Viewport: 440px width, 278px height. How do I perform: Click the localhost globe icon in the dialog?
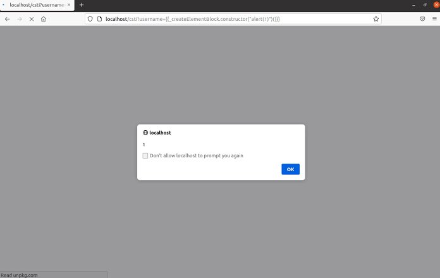point(145,133)
